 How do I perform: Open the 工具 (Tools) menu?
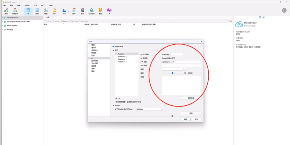pyautogui.click(x=35, y=6)
